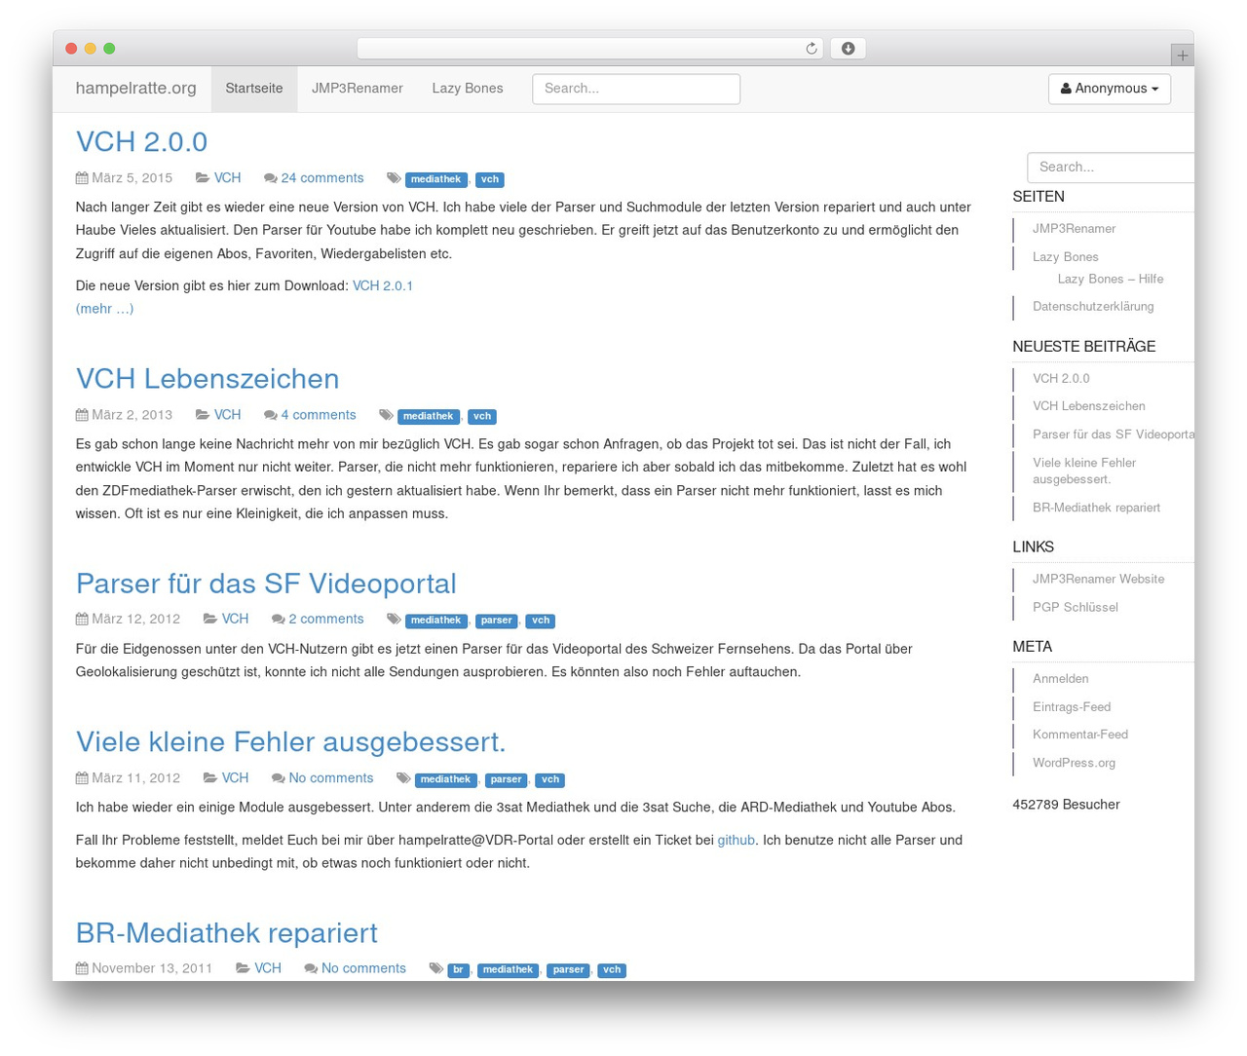Screen dimensions: 1247x1056
Task: Open the VCH 2.0.0 post title
Action: 141,141
